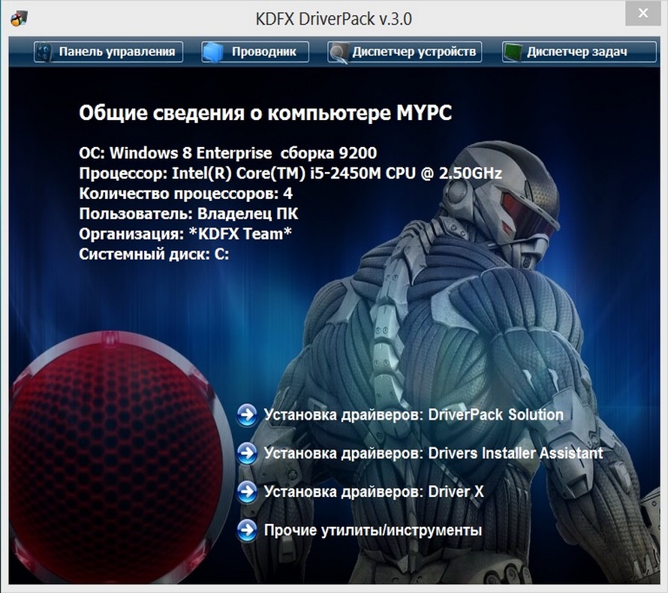Click the Device Manager magnifier icon

339,53
